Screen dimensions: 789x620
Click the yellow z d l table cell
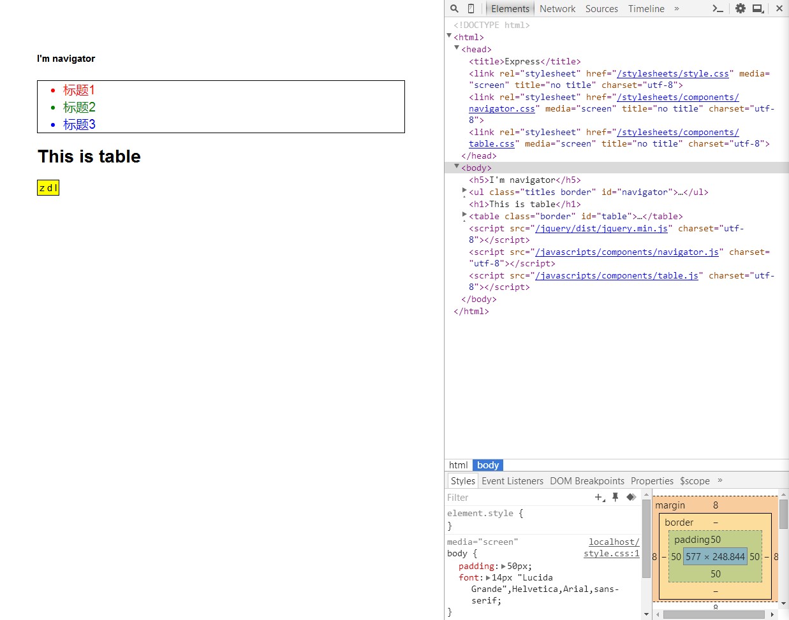click(x=48, y=188)
